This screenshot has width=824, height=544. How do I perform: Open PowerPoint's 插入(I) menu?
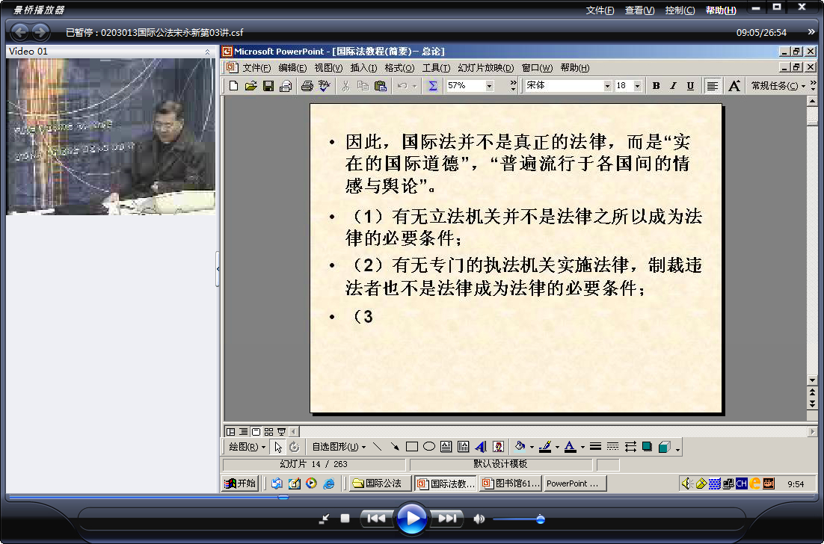click(x=363, y=68)
